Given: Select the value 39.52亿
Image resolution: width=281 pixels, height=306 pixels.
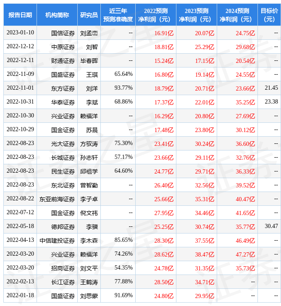Looking at the screenshot, I should 245,185.
